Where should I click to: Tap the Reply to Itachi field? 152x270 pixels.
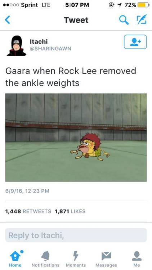76,235
